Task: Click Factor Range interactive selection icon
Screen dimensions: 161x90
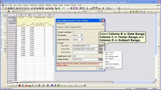Action: tap(99, 49)
